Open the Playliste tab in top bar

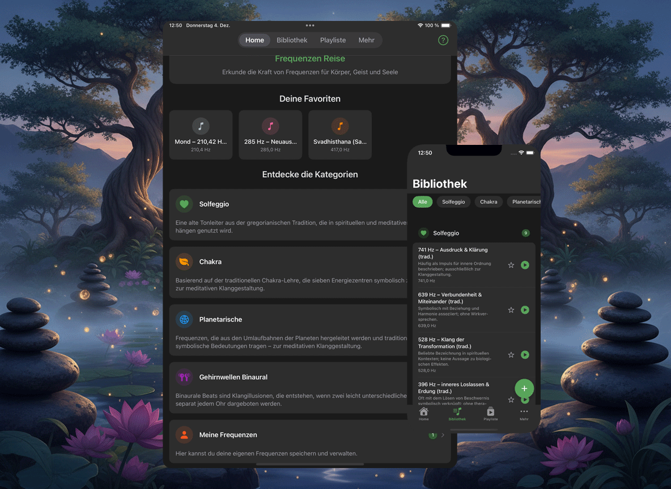[333, 40]
